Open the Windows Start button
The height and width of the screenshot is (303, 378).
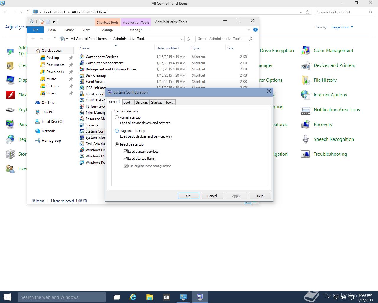7,297
